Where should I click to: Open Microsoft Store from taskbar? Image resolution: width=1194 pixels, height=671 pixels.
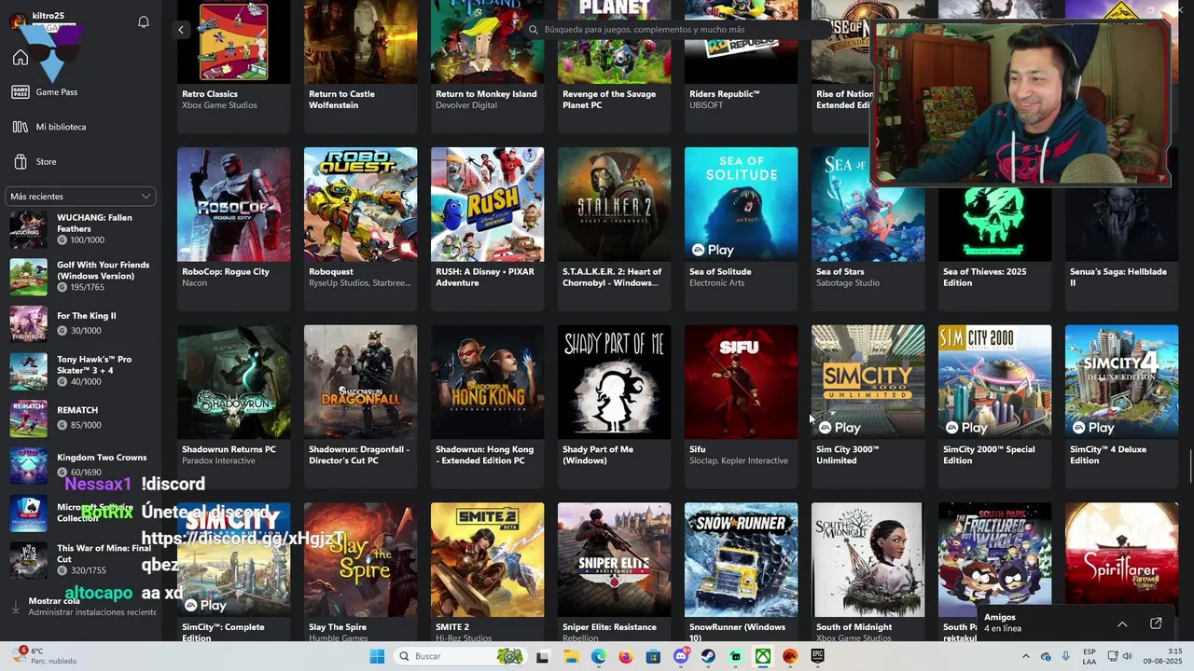tap(653, 657)
